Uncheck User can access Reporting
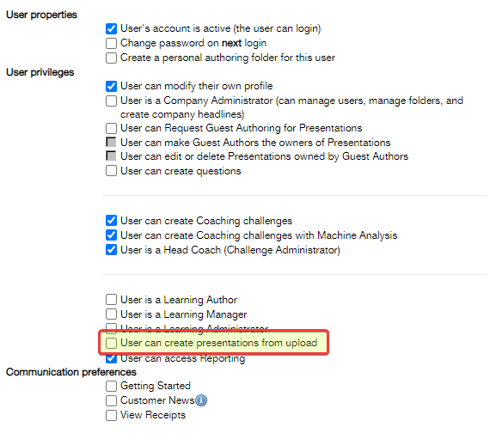Screen dimensions: 496x433 [111, 358]
